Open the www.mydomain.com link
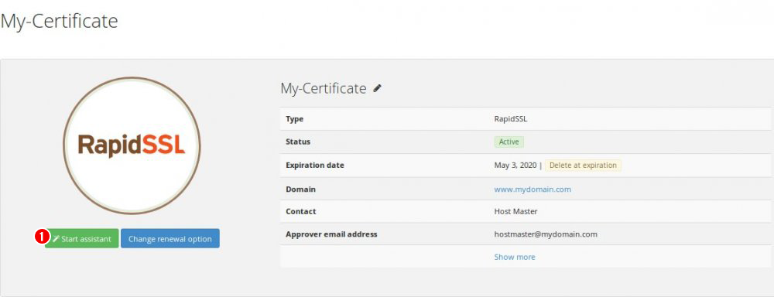 click(x=533, y=189)
